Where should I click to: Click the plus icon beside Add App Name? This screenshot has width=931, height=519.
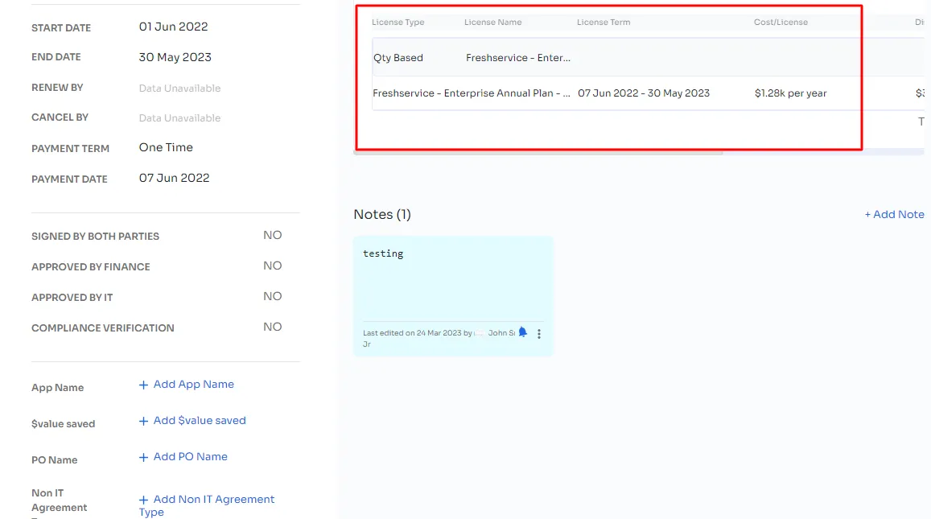click(x=143, y=385)
